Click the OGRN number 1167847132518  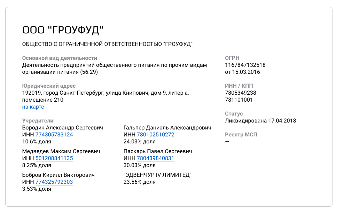pos(245,65)
